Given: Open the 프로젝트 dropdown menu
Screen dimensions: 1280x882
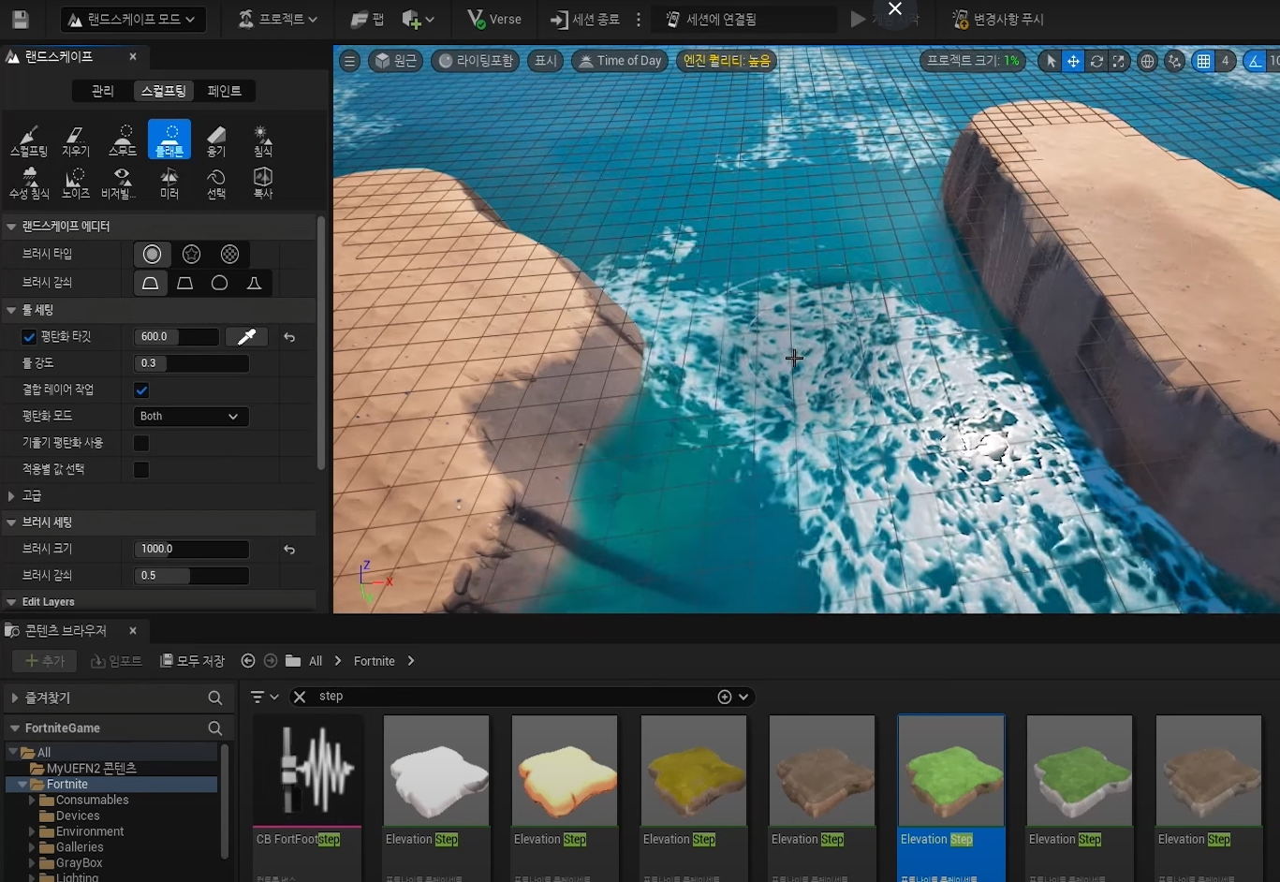Looking at the screenshot, I should click(277, 19).
